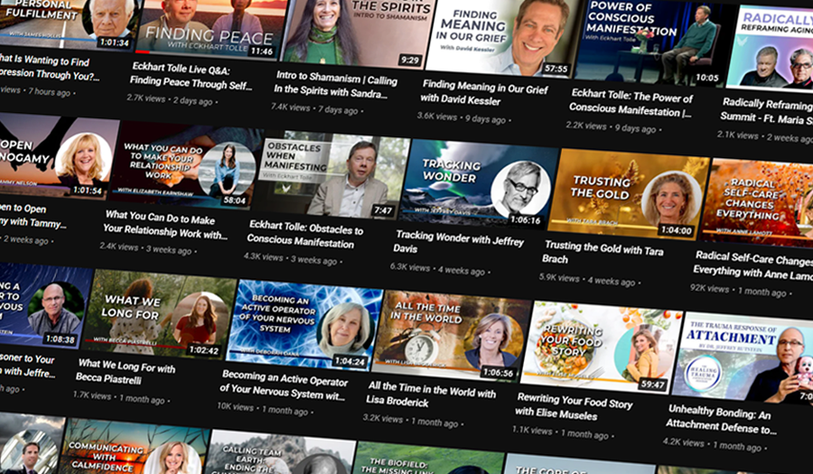
Task: Open the Becoming an Active Operator thumbnail
Action: [304, 325]
